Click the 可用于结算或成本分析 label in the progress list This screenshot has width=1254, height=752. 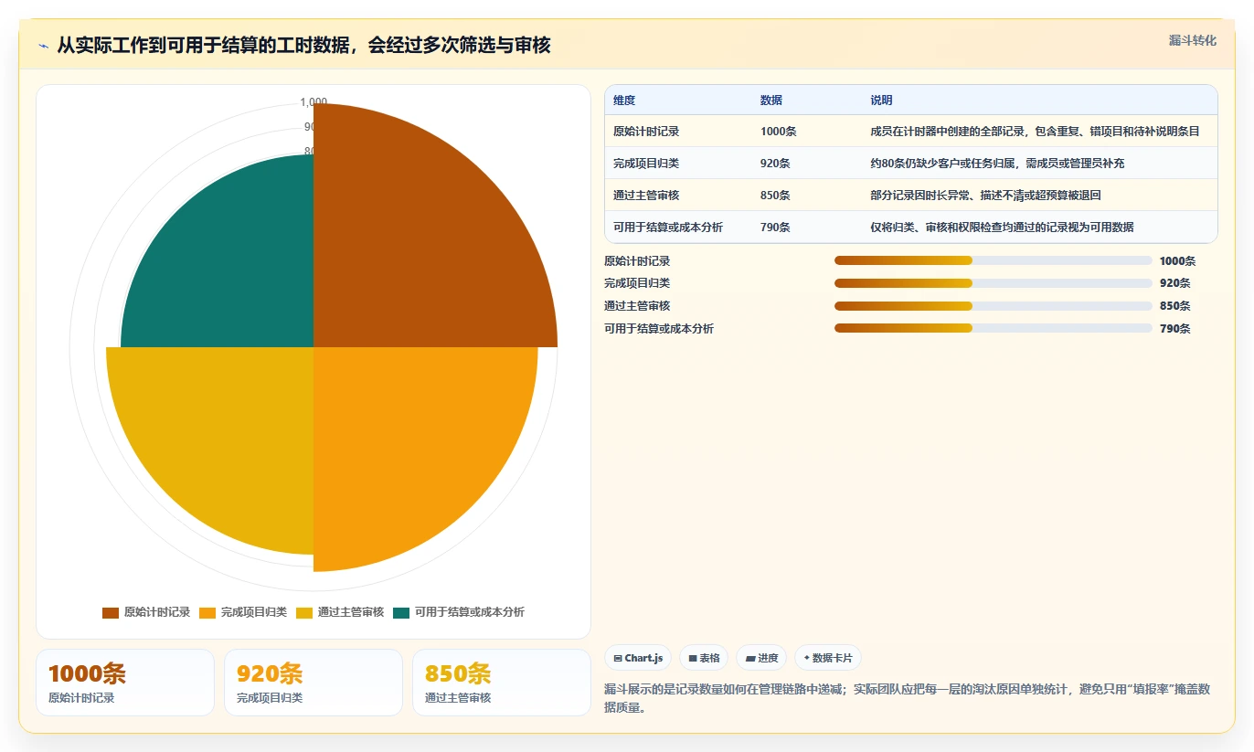coord(659,329)
